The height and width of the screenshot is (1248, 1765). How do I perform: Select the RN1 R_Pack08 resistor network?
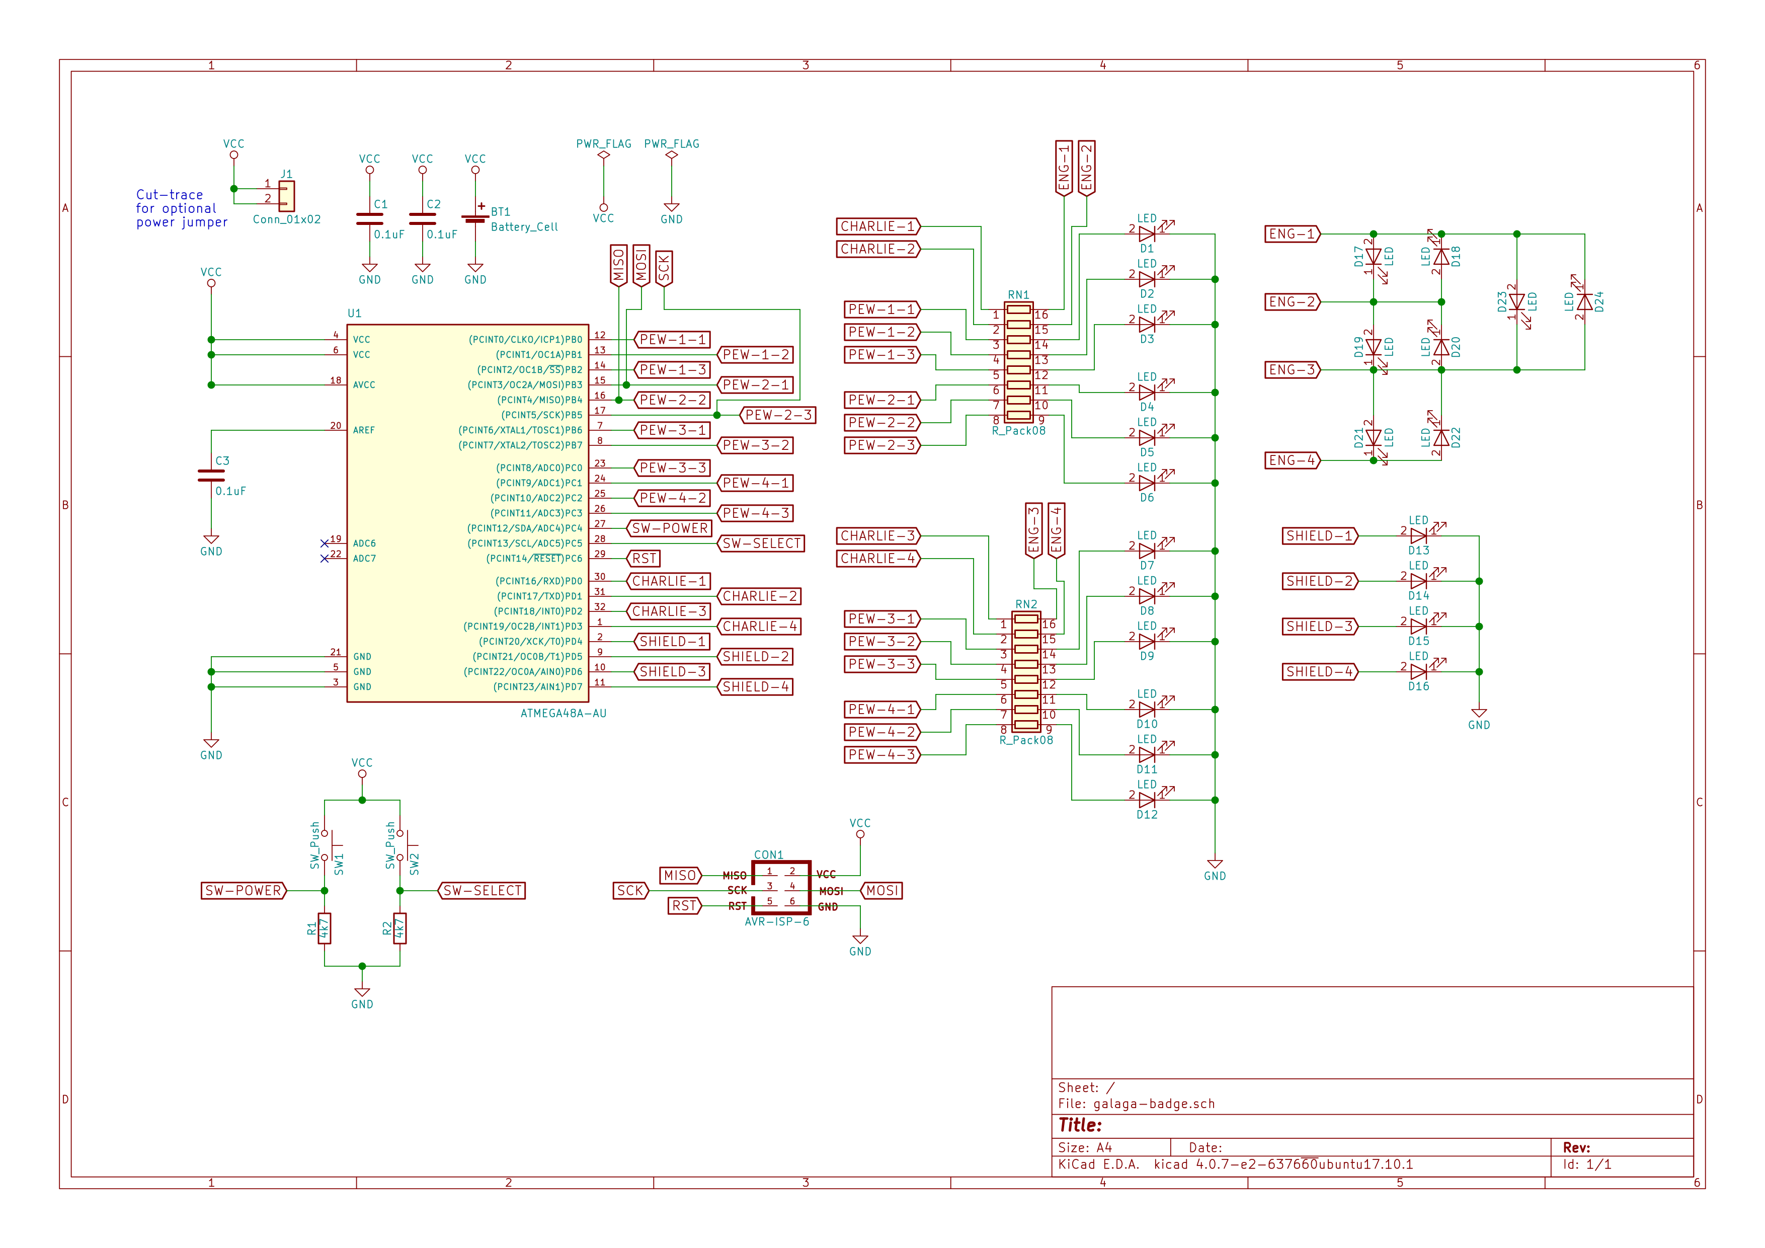click(x=1018, y=362)
